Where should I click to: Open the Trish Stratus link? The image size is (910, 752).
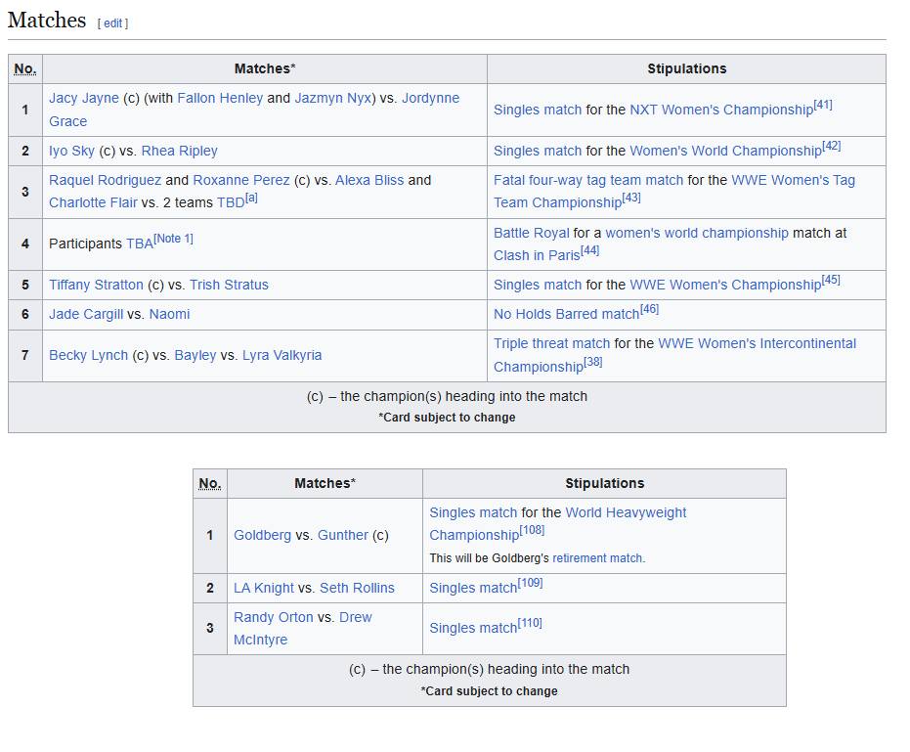coord(230,286)
